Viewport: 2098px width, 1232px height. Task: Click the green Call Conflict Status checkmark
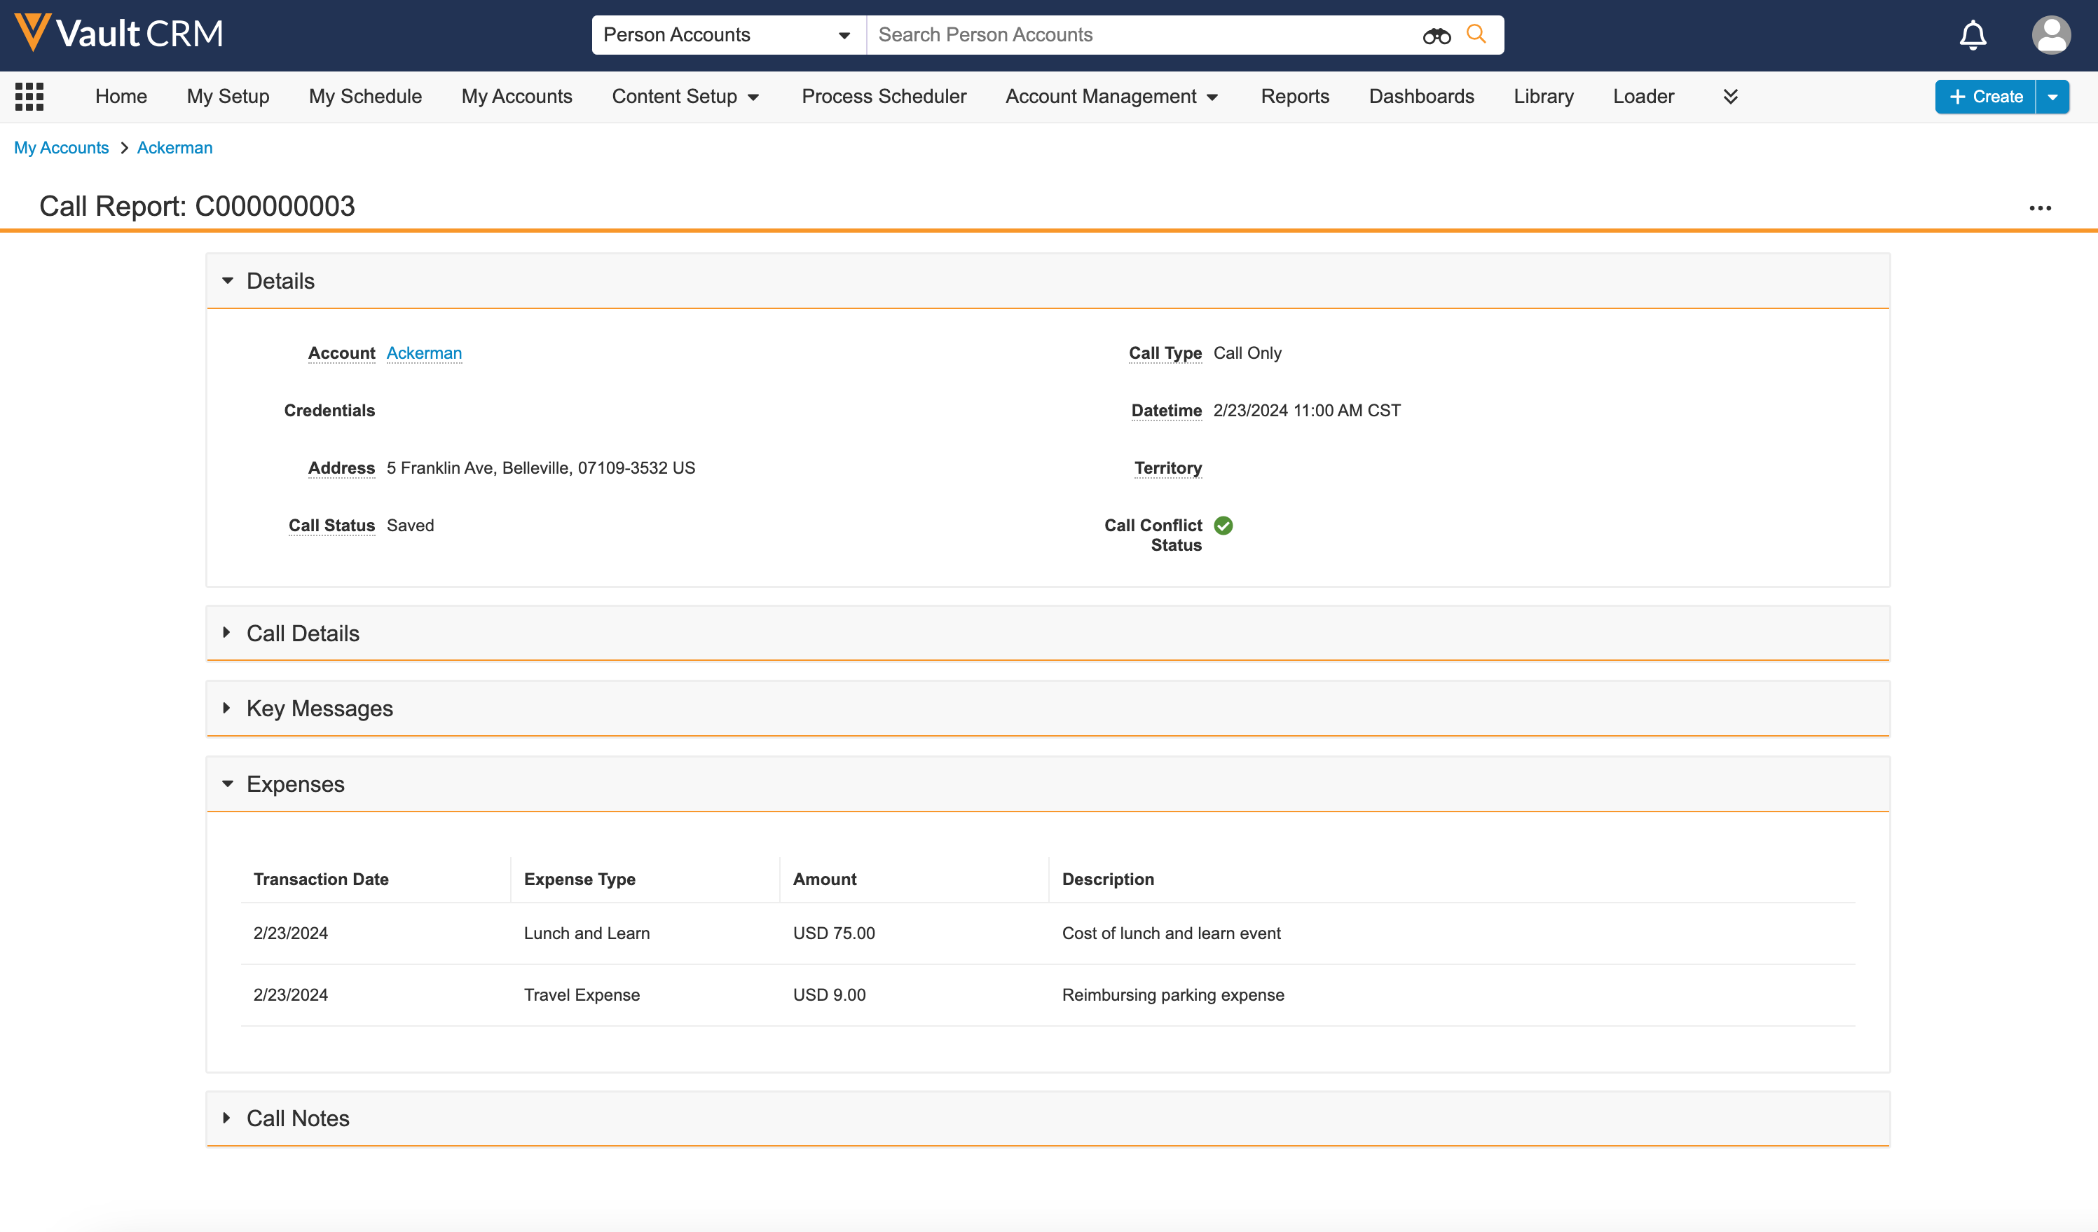pos(1223,526)
